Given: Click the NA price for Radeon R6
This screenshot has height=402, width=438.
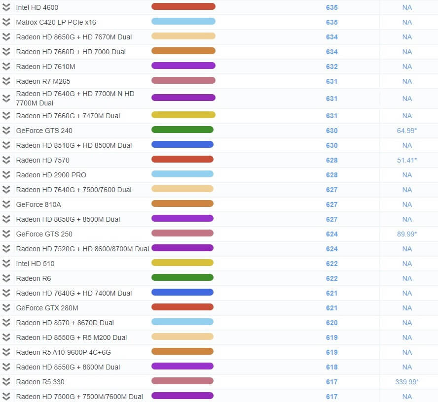Looking at the screenshot, I should coord(407,278).
